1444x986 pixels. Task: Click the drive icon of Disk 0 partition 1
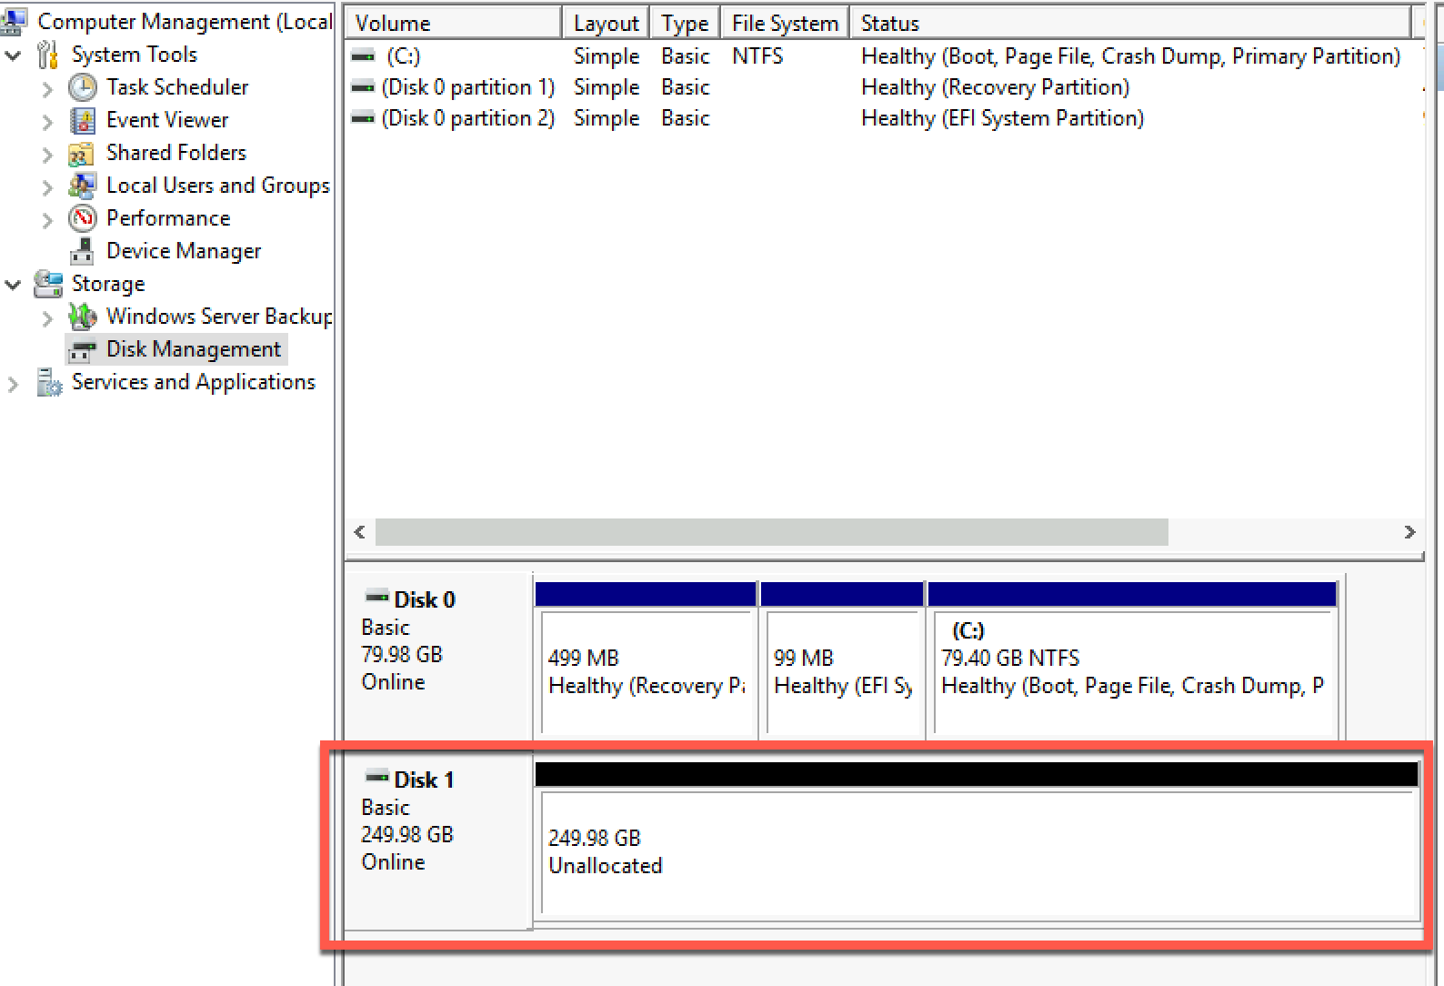[x=363, y=87]
